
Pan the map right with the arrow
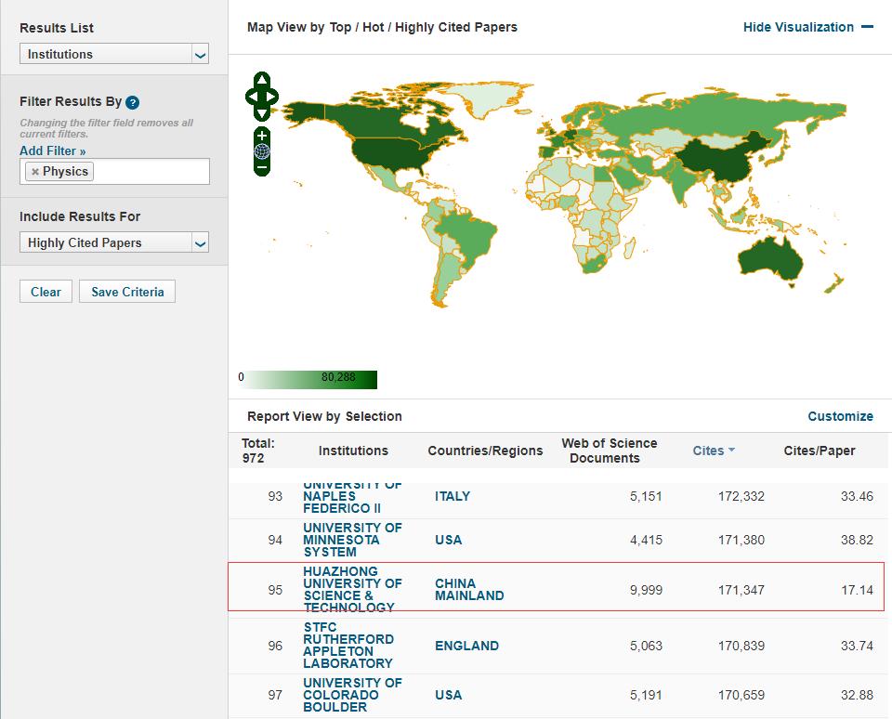pos(272,97)
